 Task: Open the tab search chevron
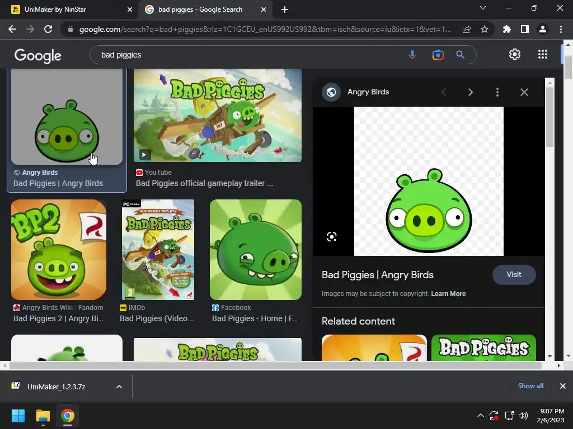point(483,8)
